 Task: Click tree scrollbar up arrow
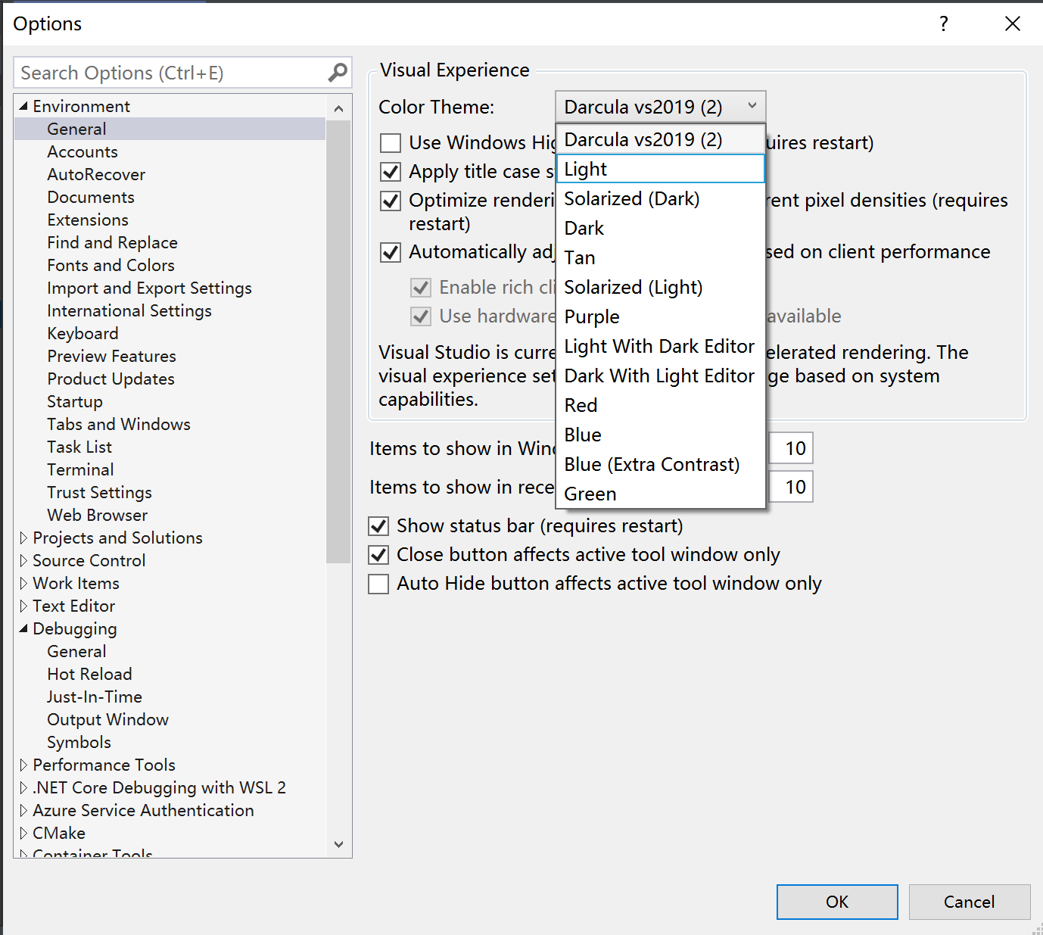pos(338,108)
